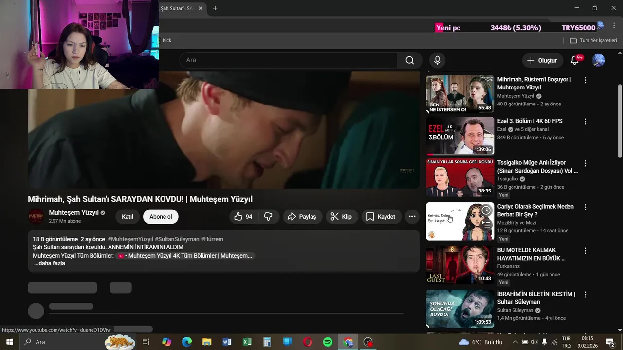The height and width of the screenshot is (350, 623).
Task: Open the #SultanSüleyman hashtag
Action: click(177, 239)
